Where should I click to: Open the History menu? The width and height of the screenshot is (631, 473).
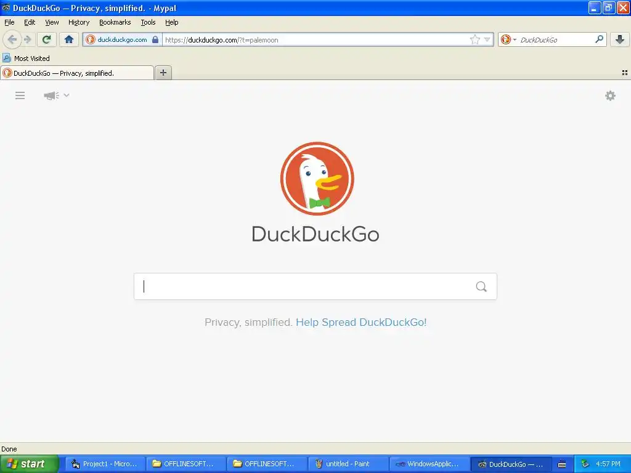click(79, 22)
